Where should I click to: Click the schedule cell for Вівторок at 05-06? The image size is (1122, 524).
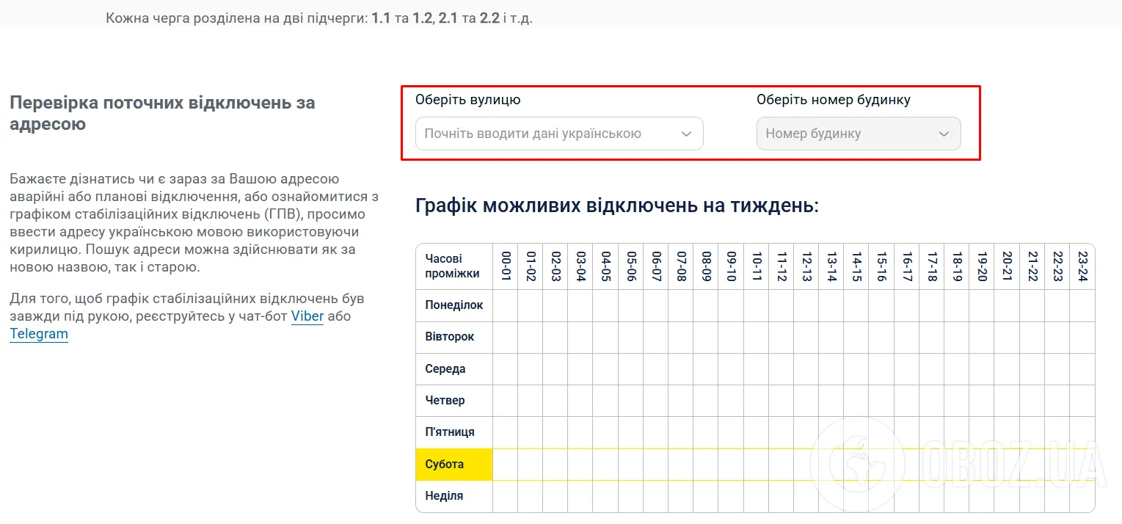point(630,337)
